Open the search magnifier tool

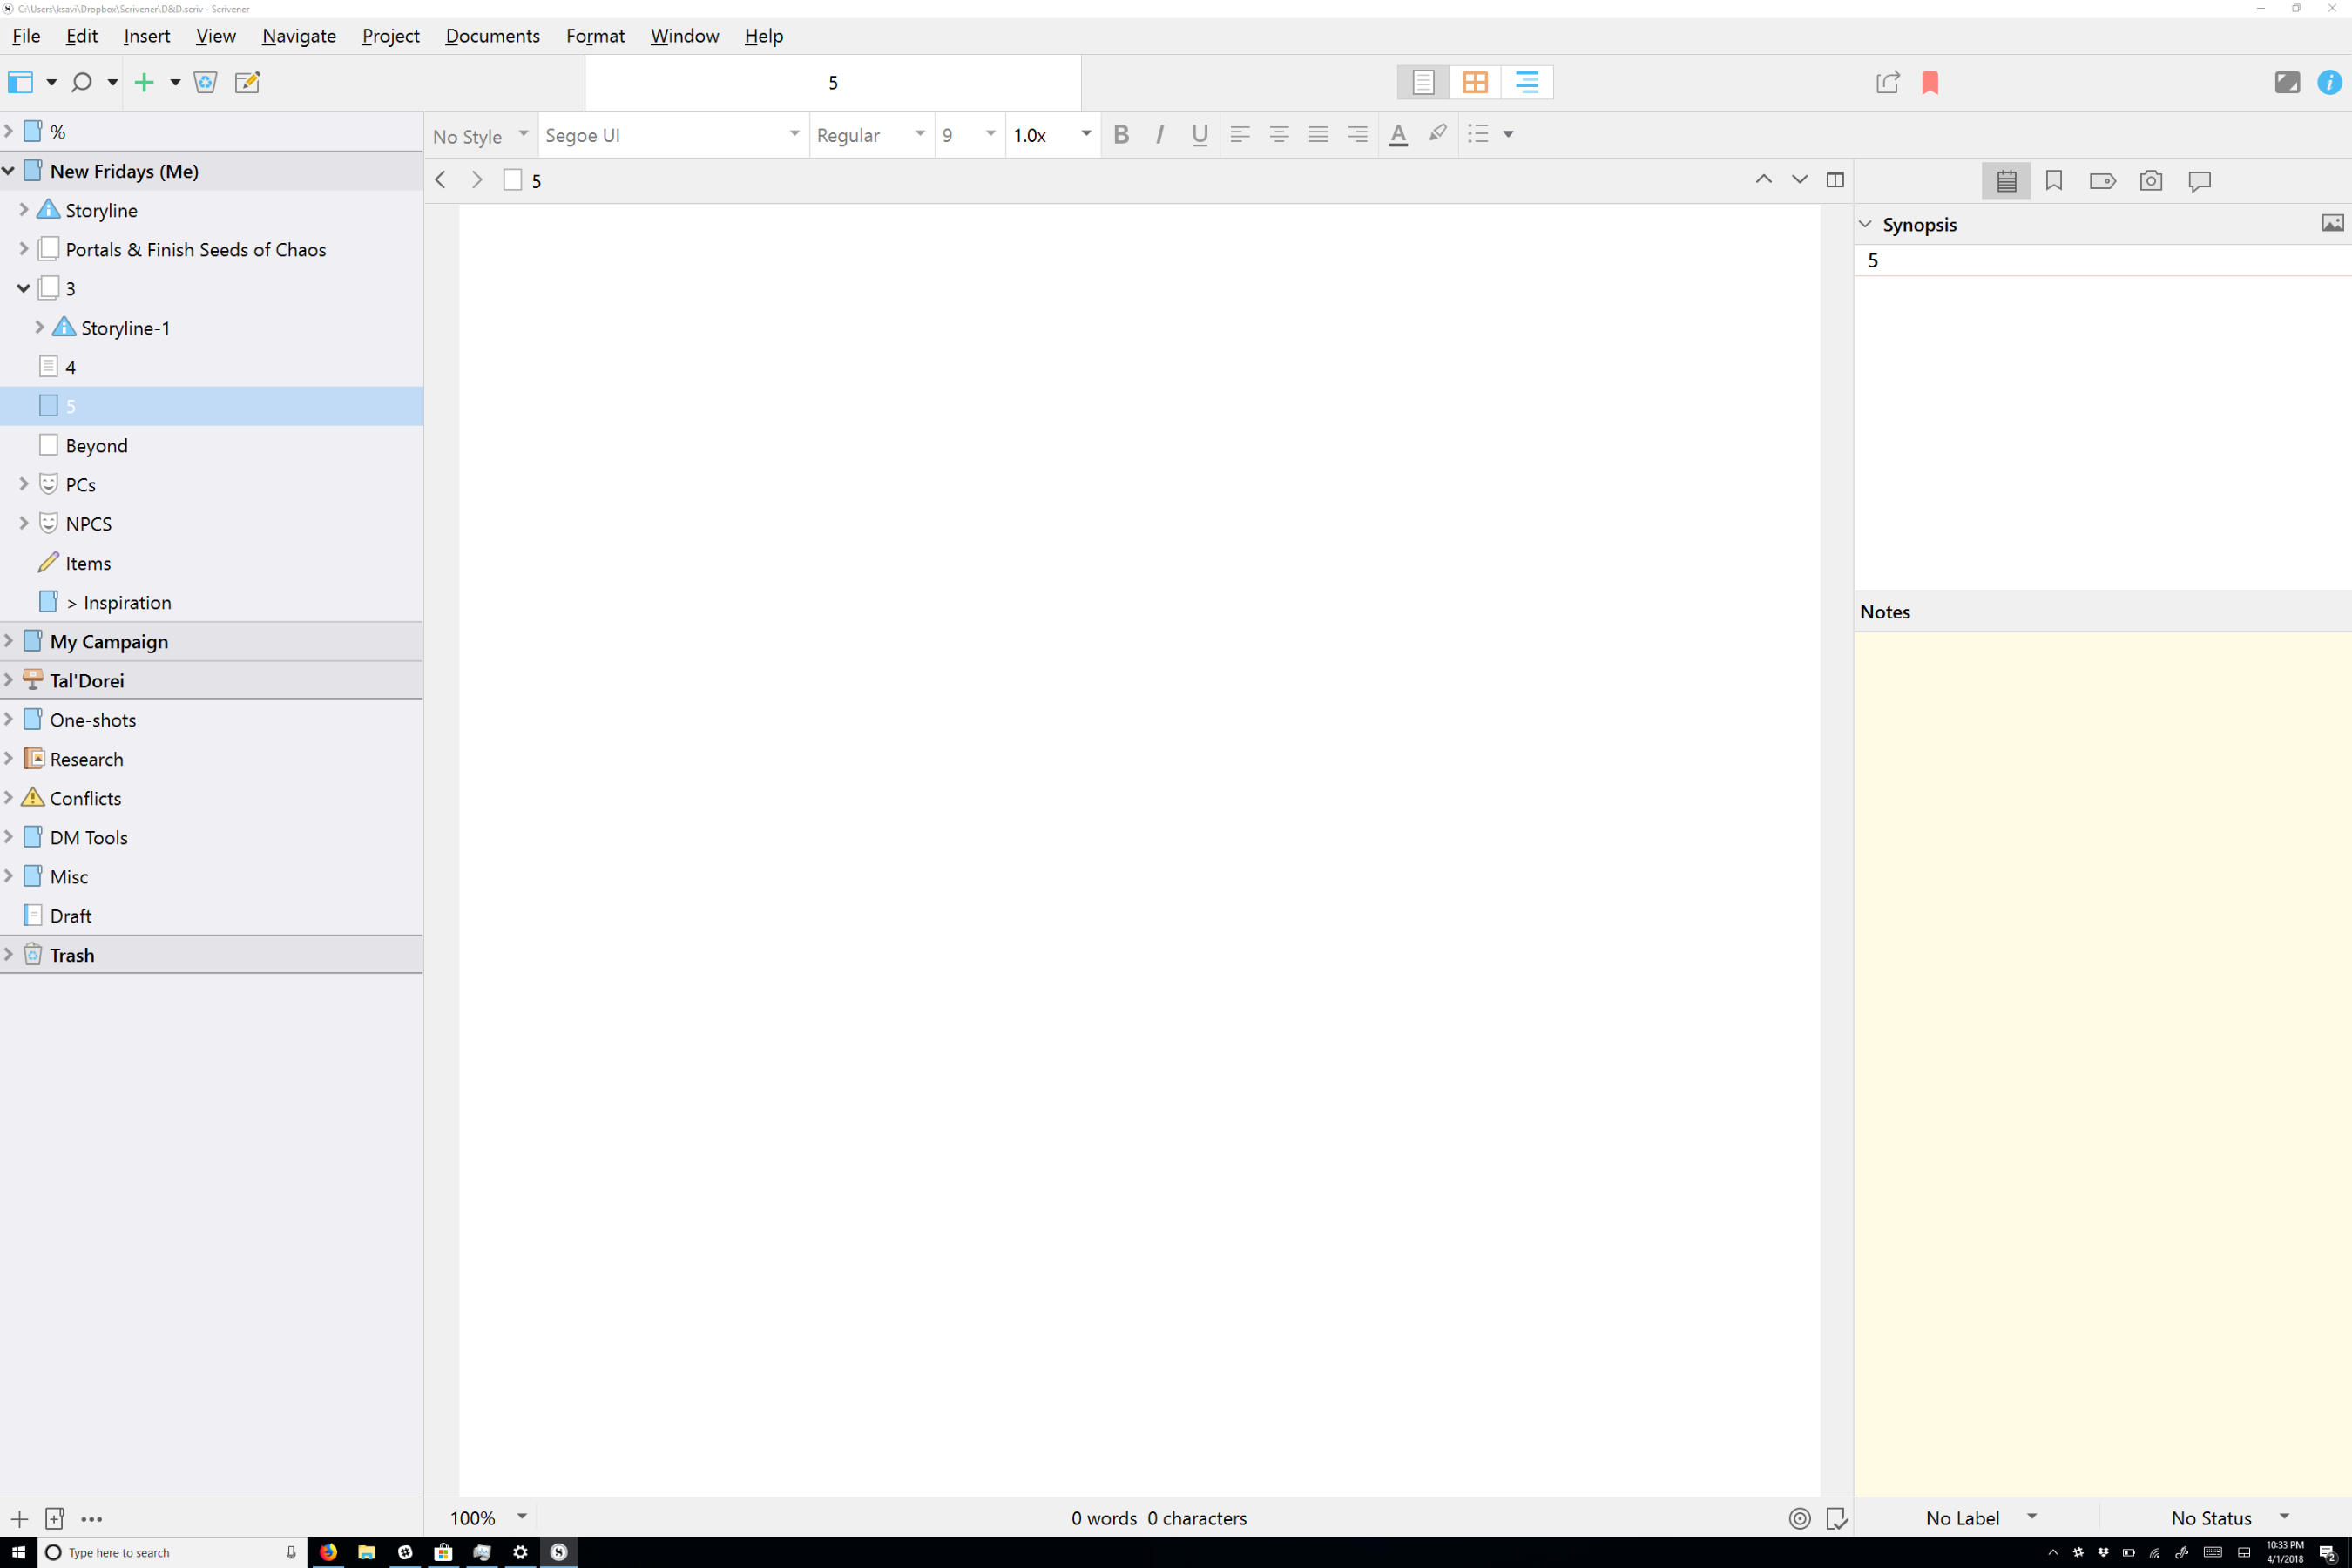[x=82, y=82]
